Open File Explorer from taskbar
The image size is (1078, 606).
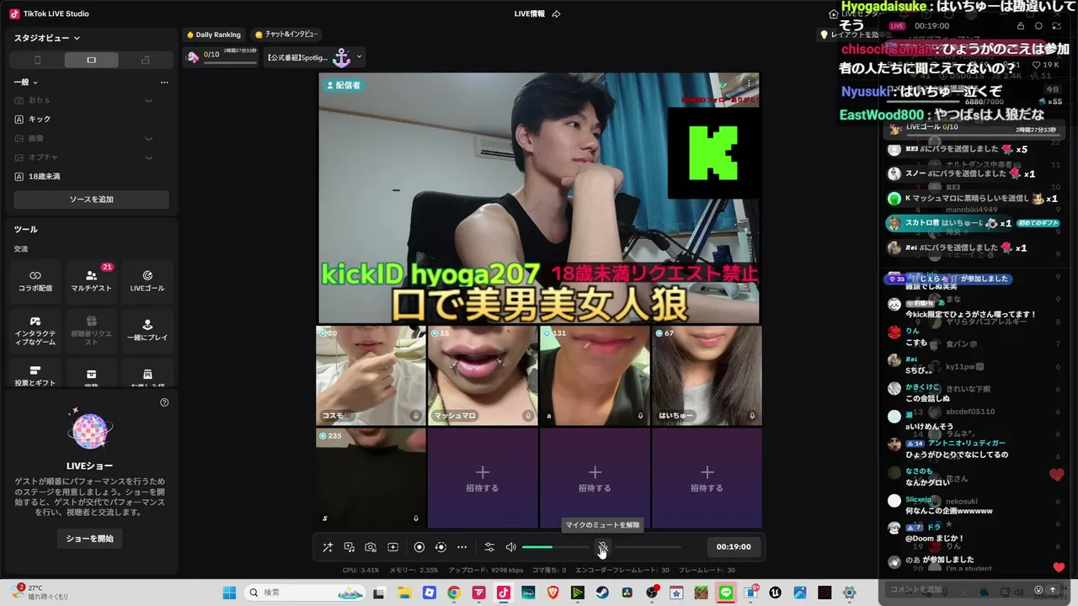point(404,593)
